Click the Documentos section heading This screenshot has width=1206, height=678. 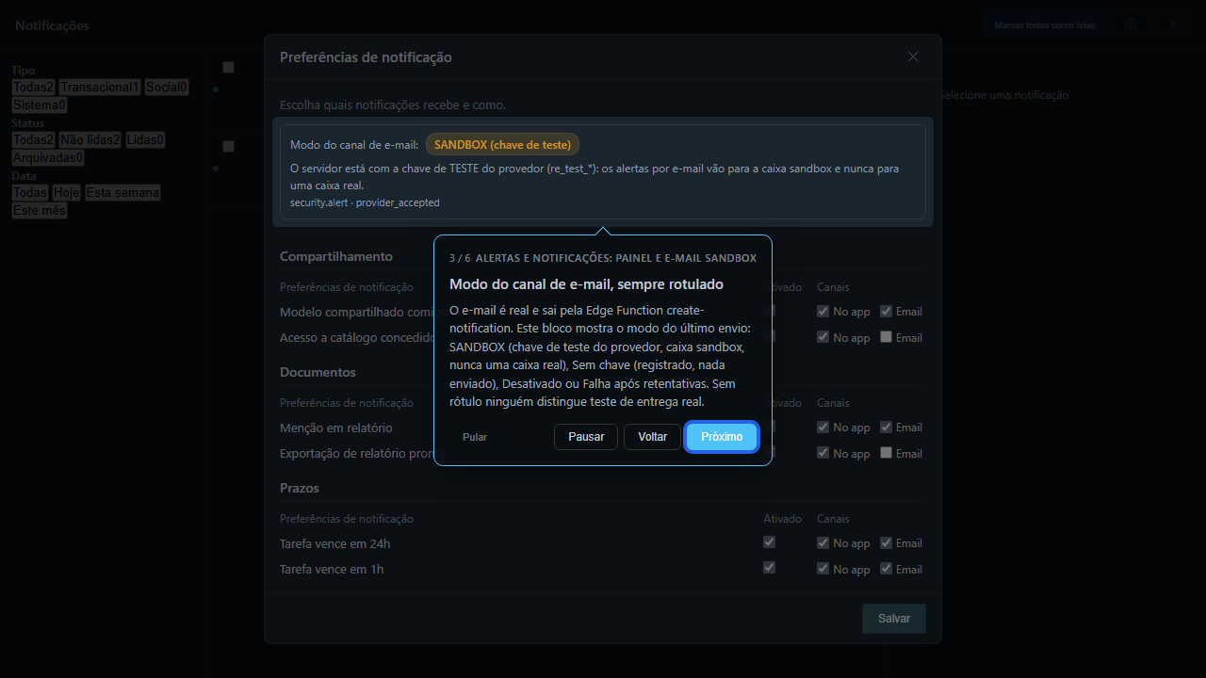(x=318, y=372)
